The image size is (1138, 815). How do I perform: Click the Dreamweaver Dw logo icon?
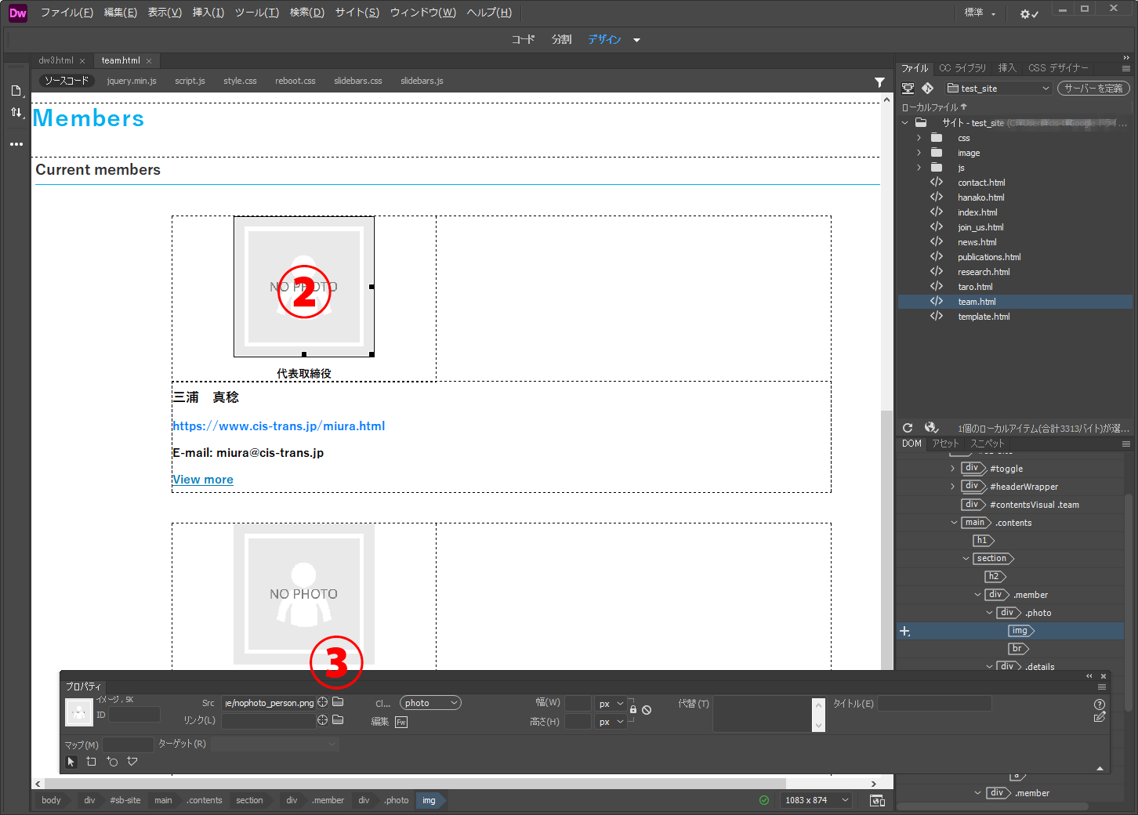coord(17,13)
